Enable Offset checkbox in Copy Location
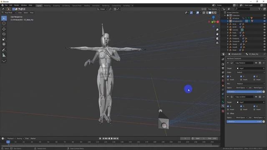This screenshot has height=150, width=267. 228,113
